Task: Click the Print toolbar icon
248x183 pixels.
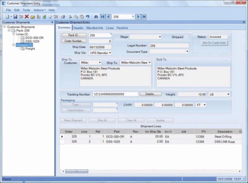Action: 63,17
